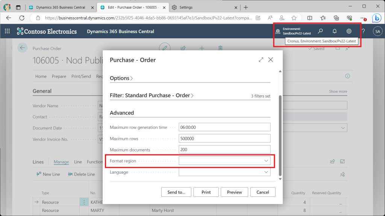Screen dimensions: 385x216
Task: Open browser Settings and more menu
Action: pos(363,18)
